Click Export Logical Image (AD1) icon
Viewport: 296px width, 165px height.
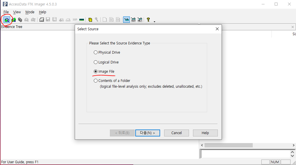(x=55, y=19)
